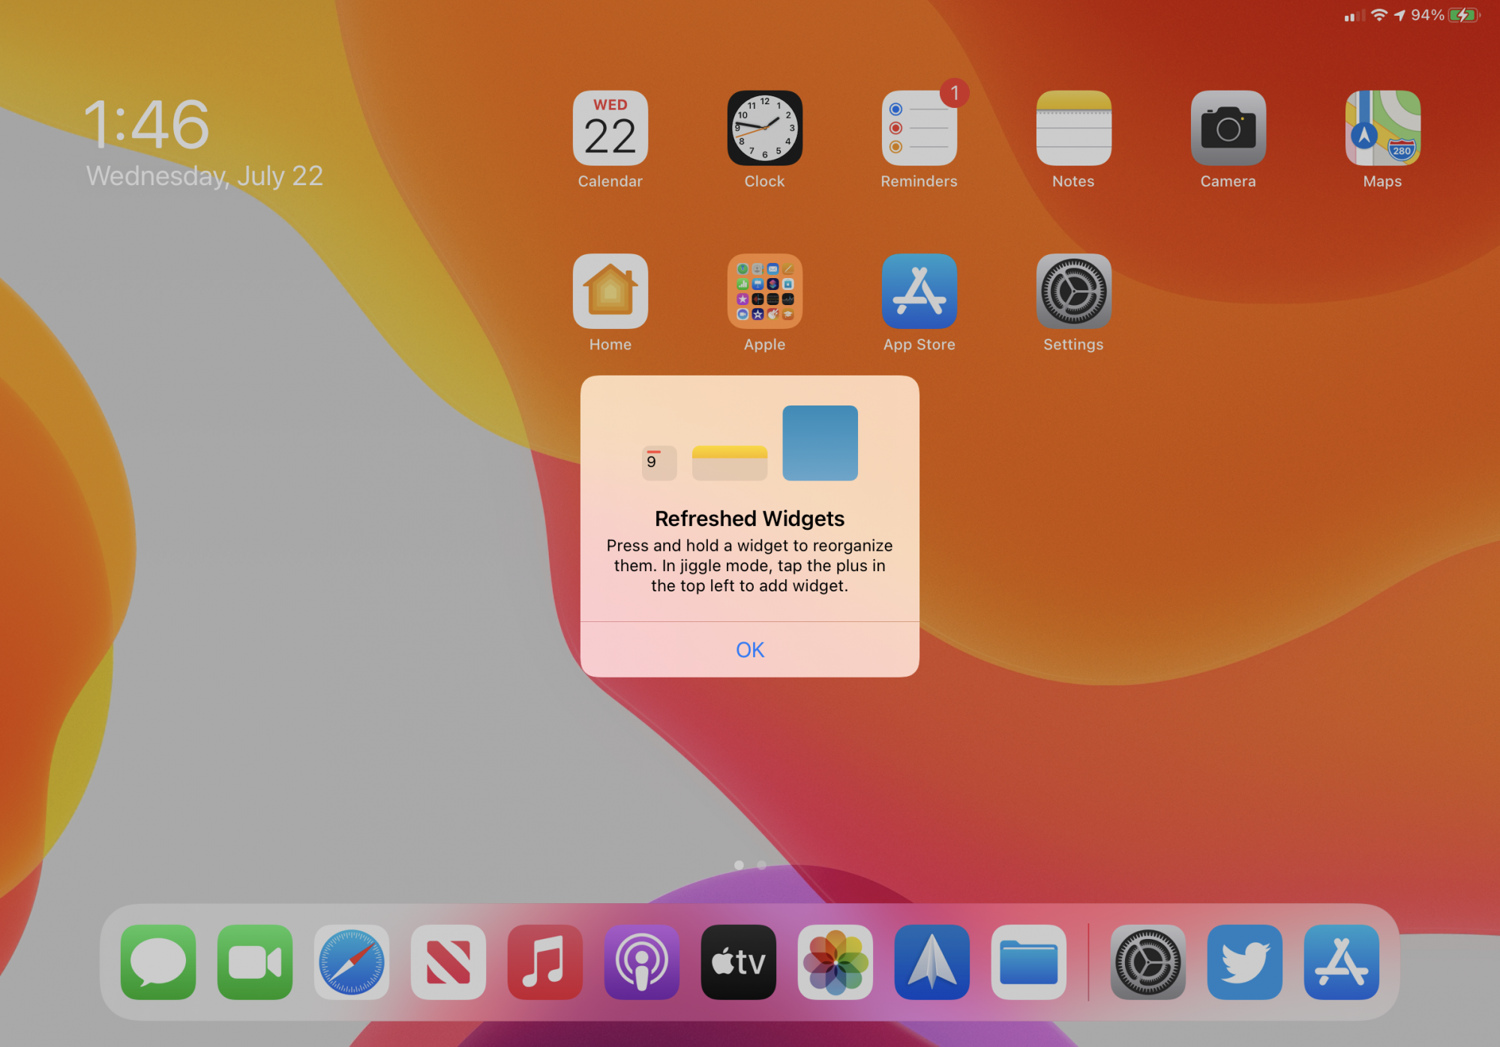Open the Home app
Screen dimensions: 1500x1047
tap(610, 292)
